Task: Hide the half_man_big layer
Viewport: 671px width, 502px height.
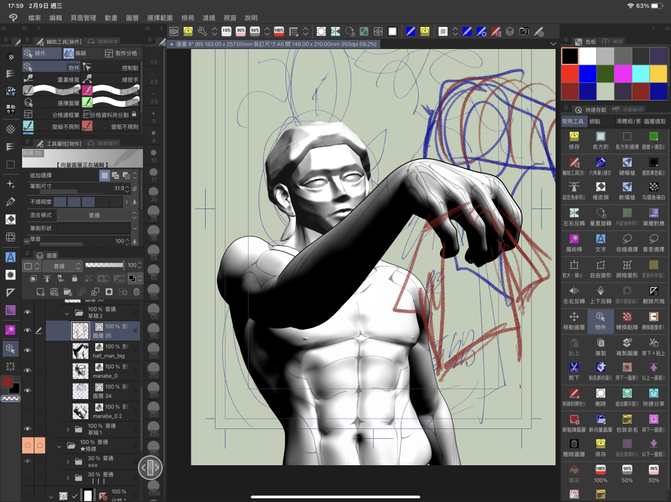Action: tap(28, 351)
